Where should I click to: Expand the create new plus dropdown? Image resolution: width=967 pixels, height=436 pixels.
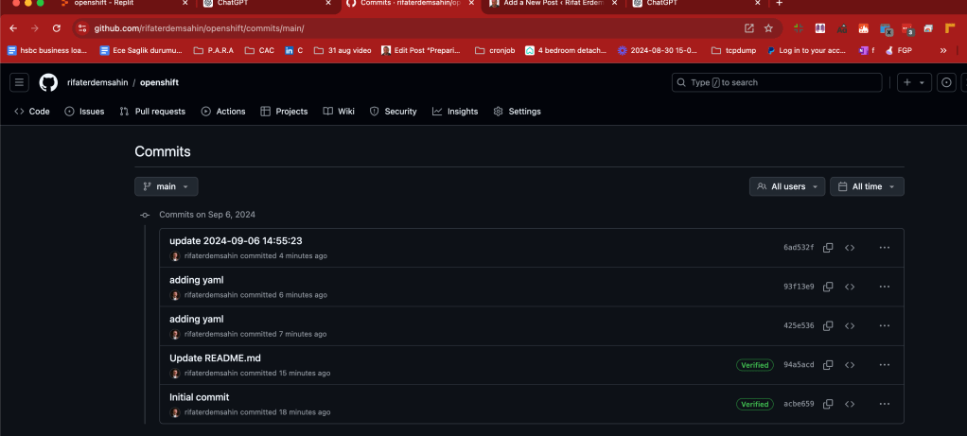coord(914,82)
